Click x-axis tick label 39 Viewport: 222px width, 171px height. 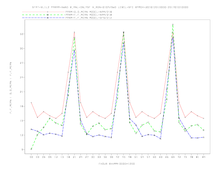(x=111, y=157)
